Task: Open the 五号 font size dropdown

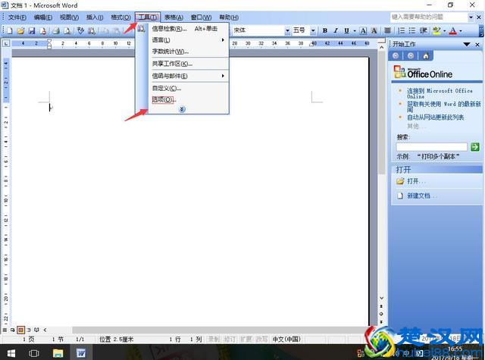Action: [x=313, y=30]
